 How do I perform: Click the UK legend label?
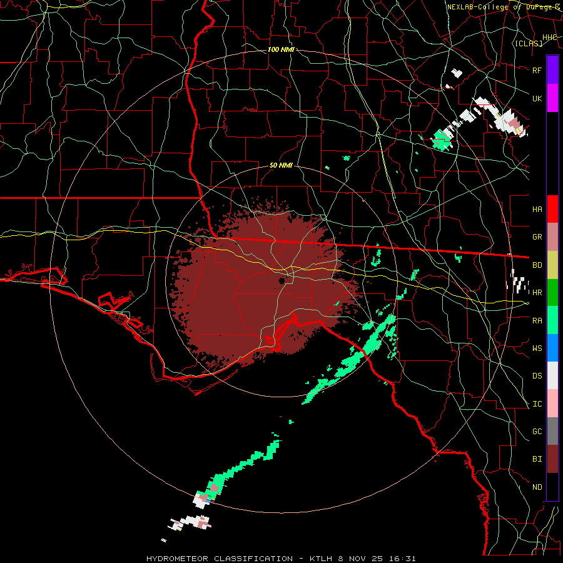pyautogui.click(x=537, y=98)
